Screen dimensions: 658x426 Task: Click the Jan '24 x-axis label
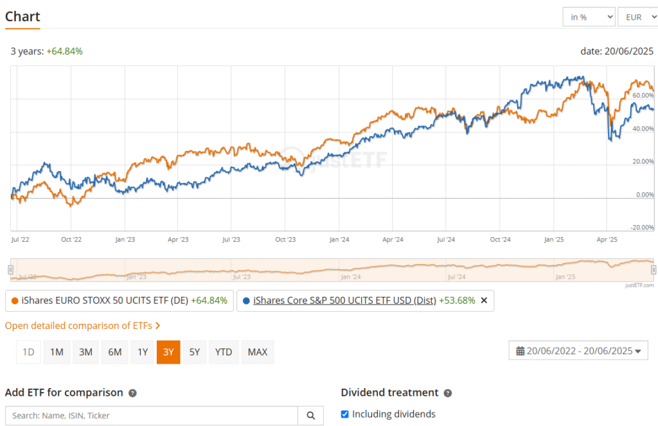tap(339, 239)
